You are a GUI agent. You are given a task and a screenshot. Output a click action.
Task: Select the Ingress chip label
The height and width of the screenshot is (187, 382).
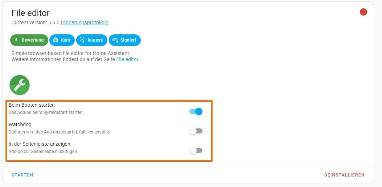click(x=95, y=40)
